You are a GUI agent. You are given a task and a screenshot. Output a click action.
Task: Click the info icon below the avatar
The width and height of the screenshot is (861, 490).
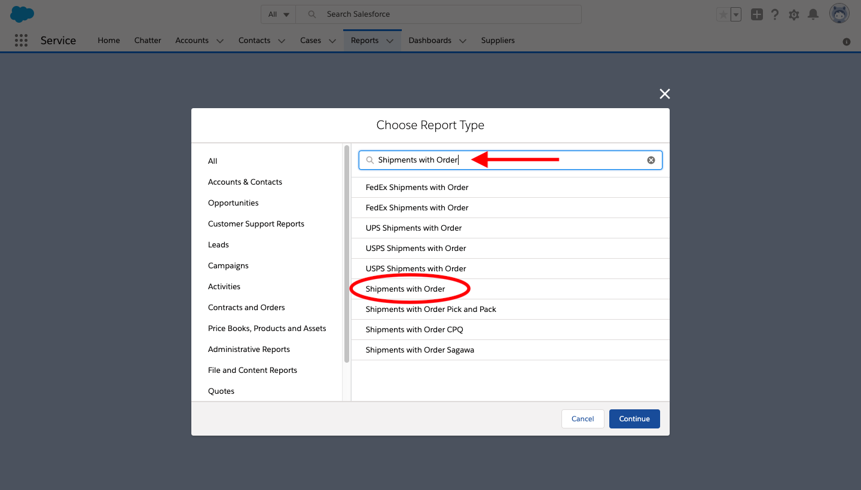pos(847,42)
